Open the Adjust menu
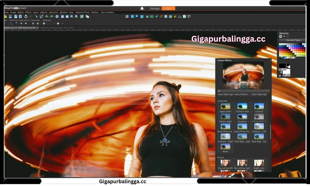The height and width of the screenshot is (186, 310). [x=21, y=12]
